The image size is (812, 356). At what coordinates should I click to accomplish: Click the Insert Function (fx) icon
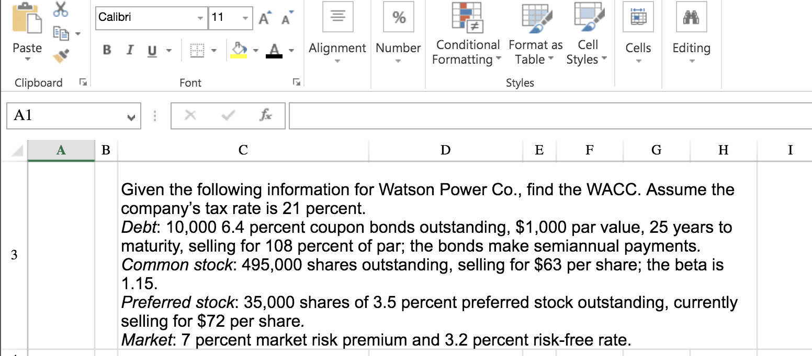tap(265, 115)
